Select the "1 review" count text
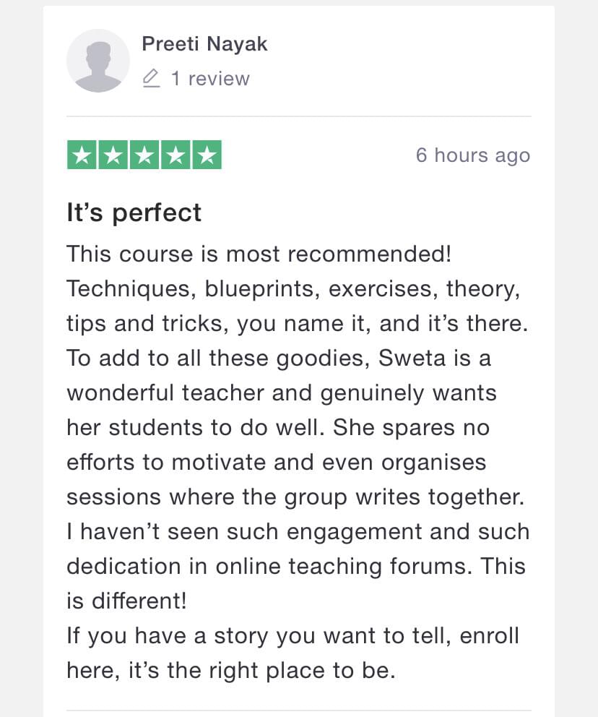Viewport: 598px width, 717px height. pyautogui.click(x=210, y=78)
